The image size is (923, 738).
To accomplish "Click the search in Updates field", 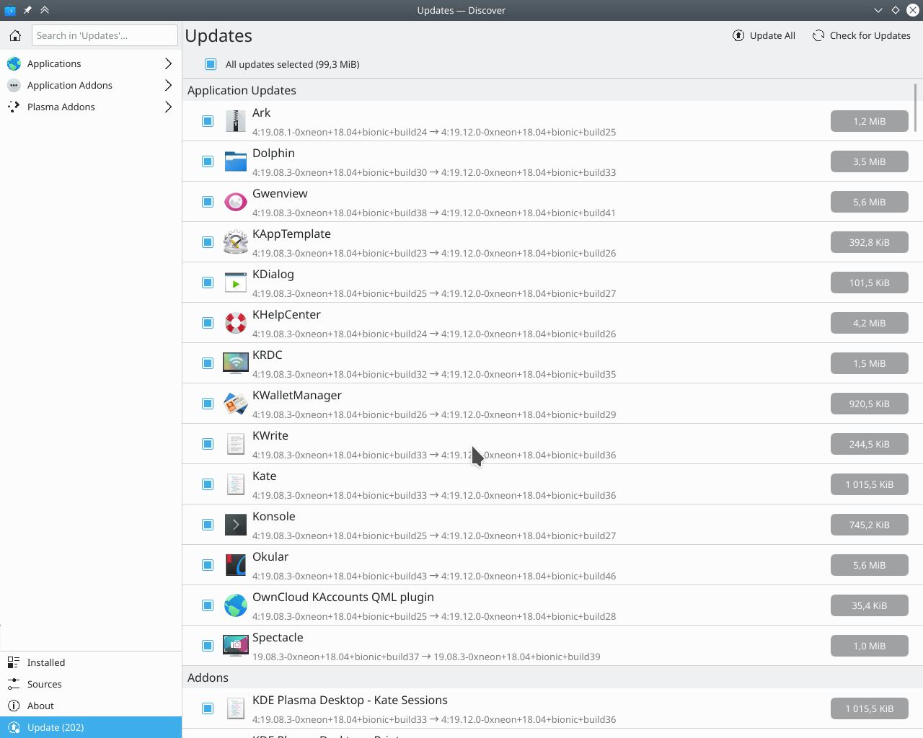I will [x=105, y=35].
